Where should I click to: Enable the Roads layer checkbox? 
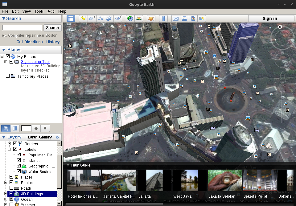pyautogui.click(x=11, y=188)
